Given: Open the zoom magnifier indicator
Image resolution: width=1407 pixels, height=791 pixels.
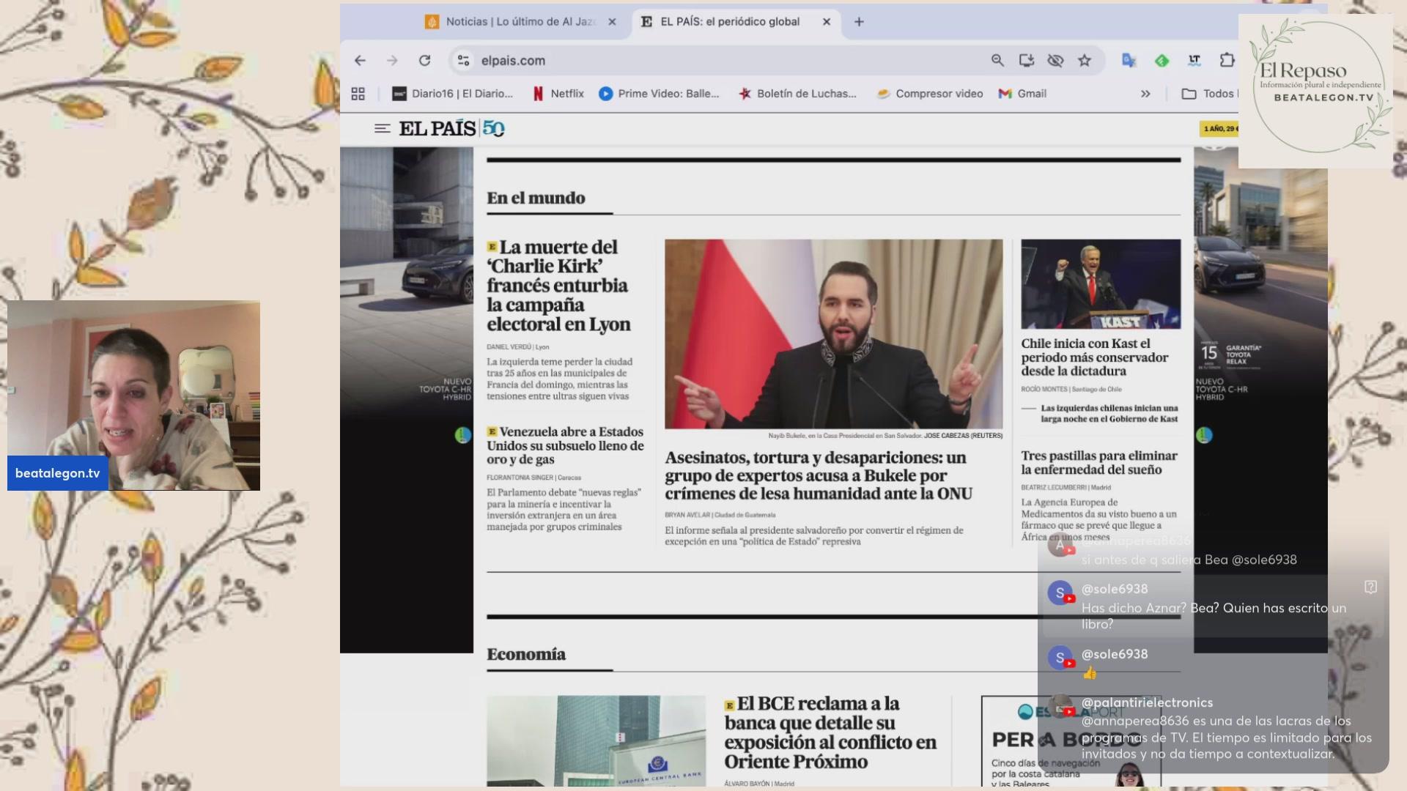Looking at the screenshot, I should pos(997,61).
